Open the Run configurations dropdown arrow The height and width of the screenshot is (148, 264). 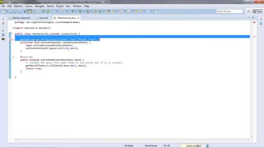click(84, 11)
